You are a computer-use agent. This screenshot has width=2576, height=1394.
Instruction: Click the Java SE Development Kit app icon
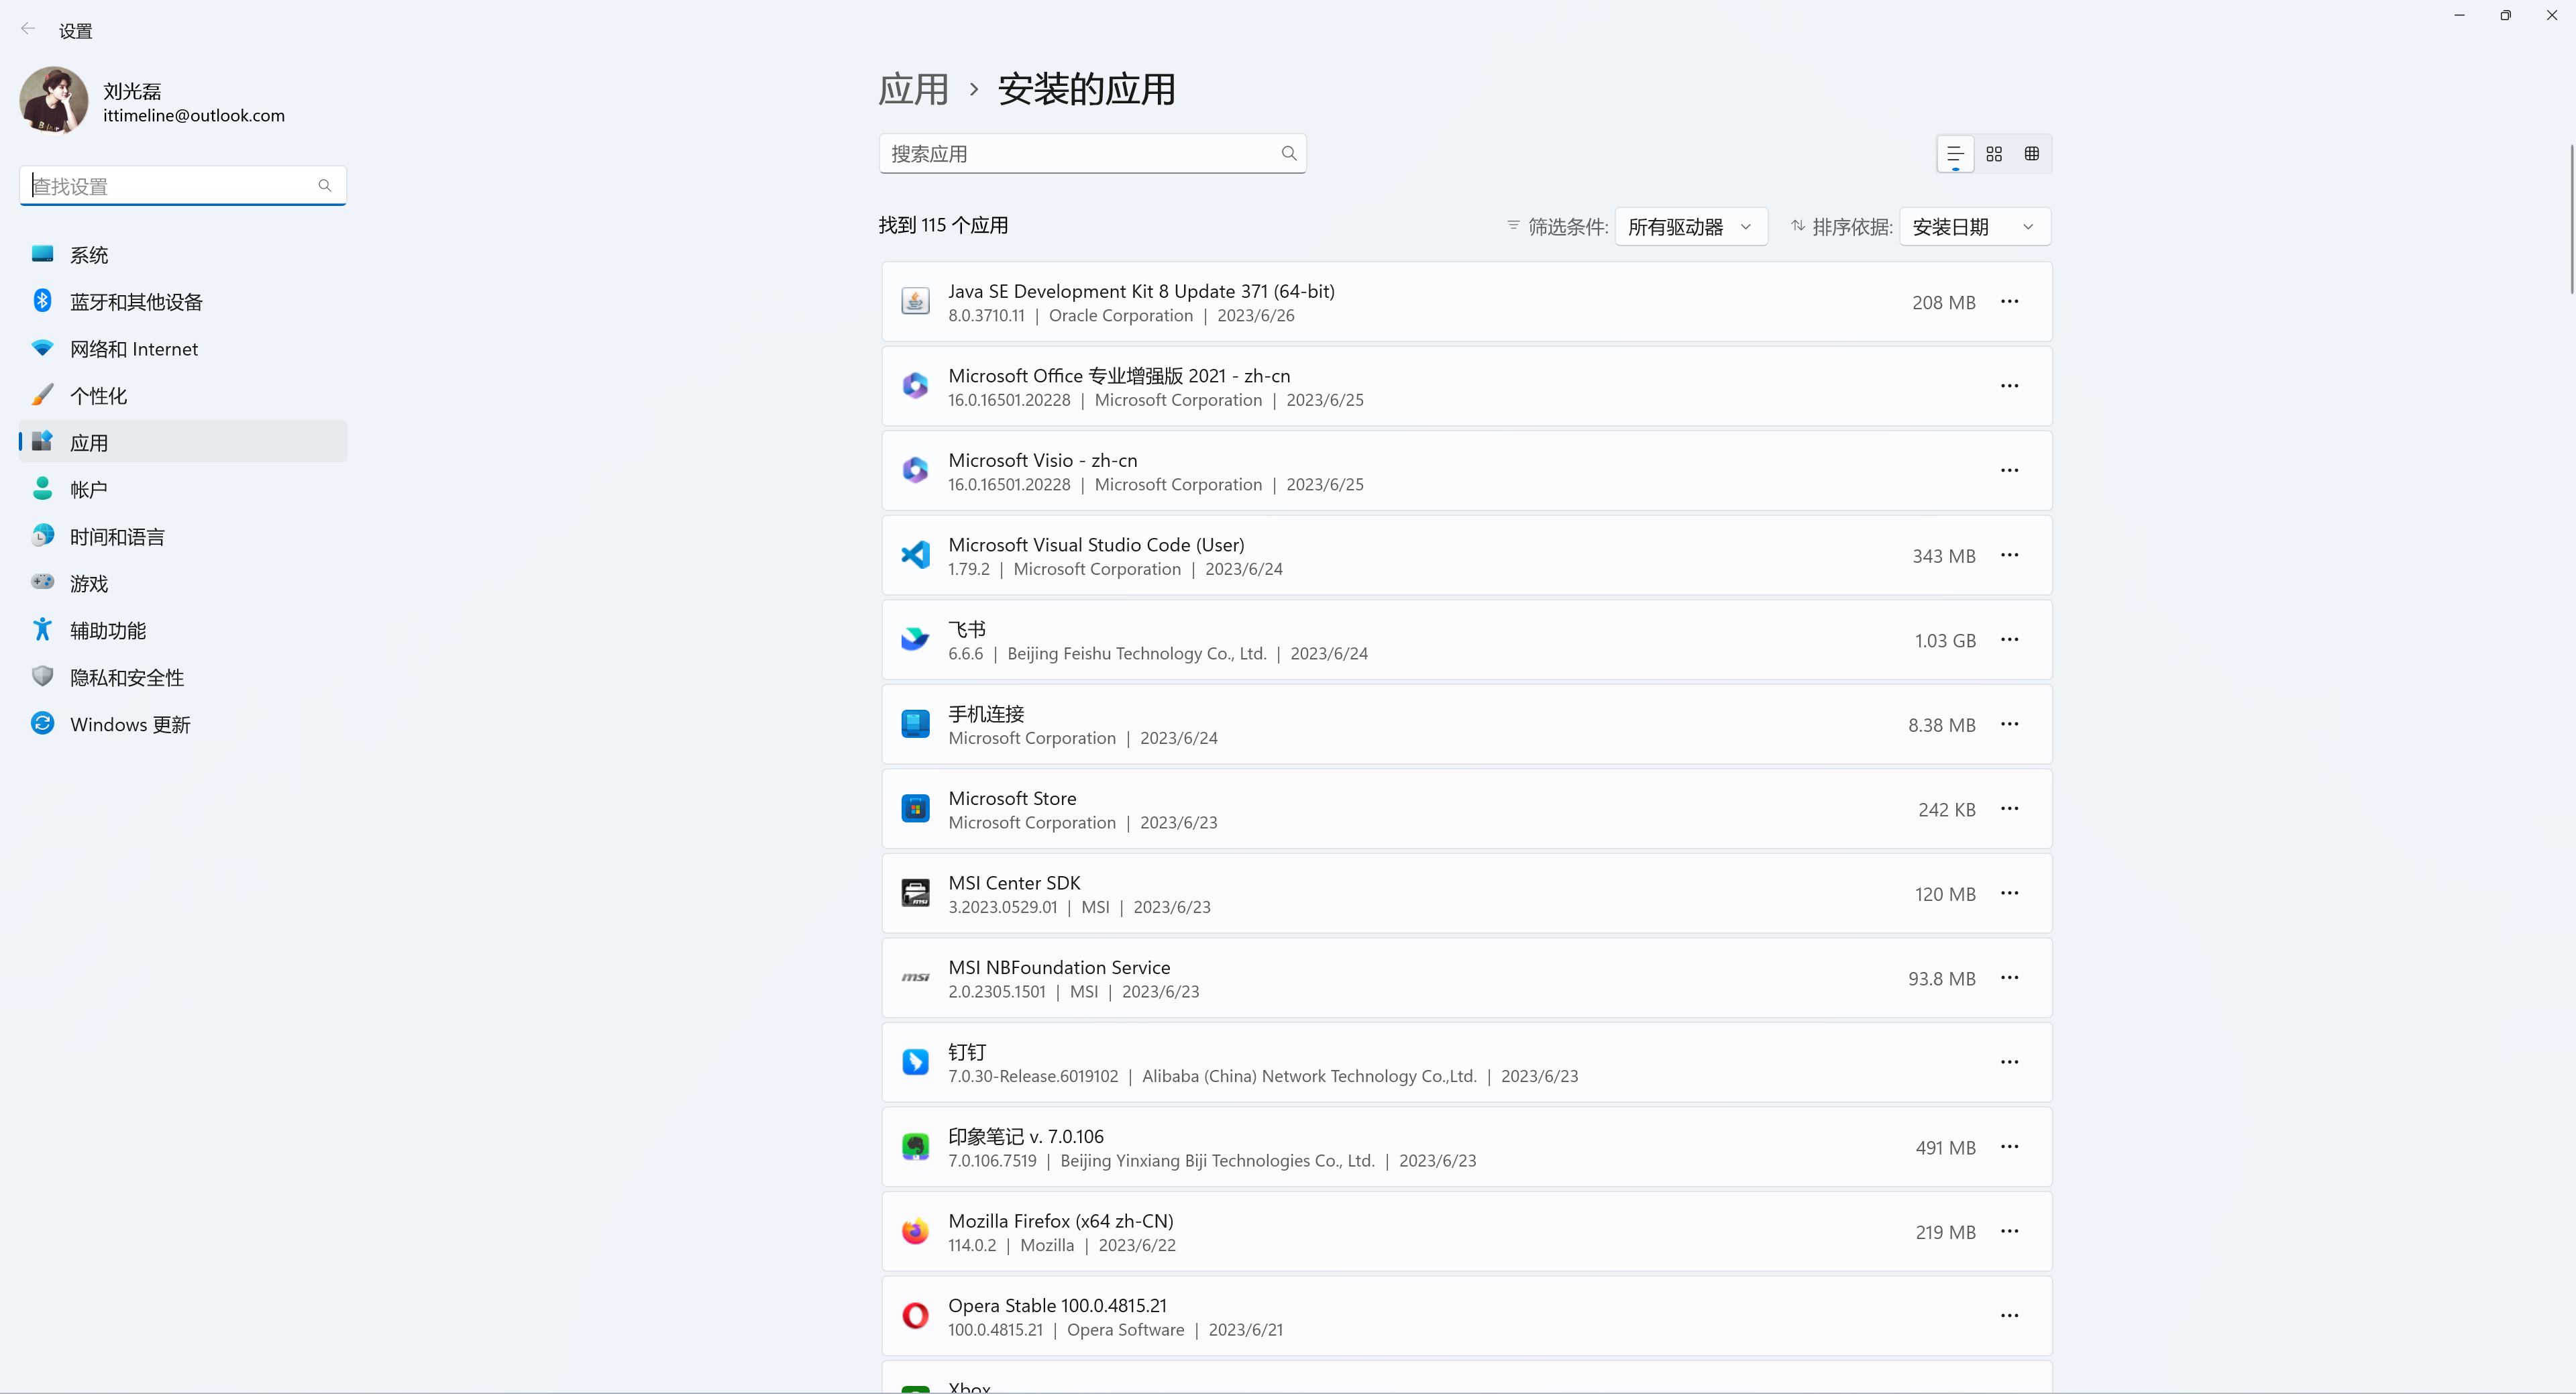915,301
